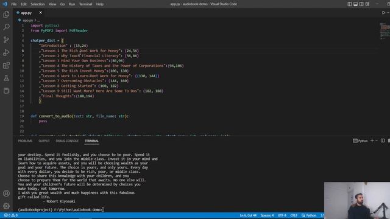Switch to the Output panel tab

coord(44,141)
